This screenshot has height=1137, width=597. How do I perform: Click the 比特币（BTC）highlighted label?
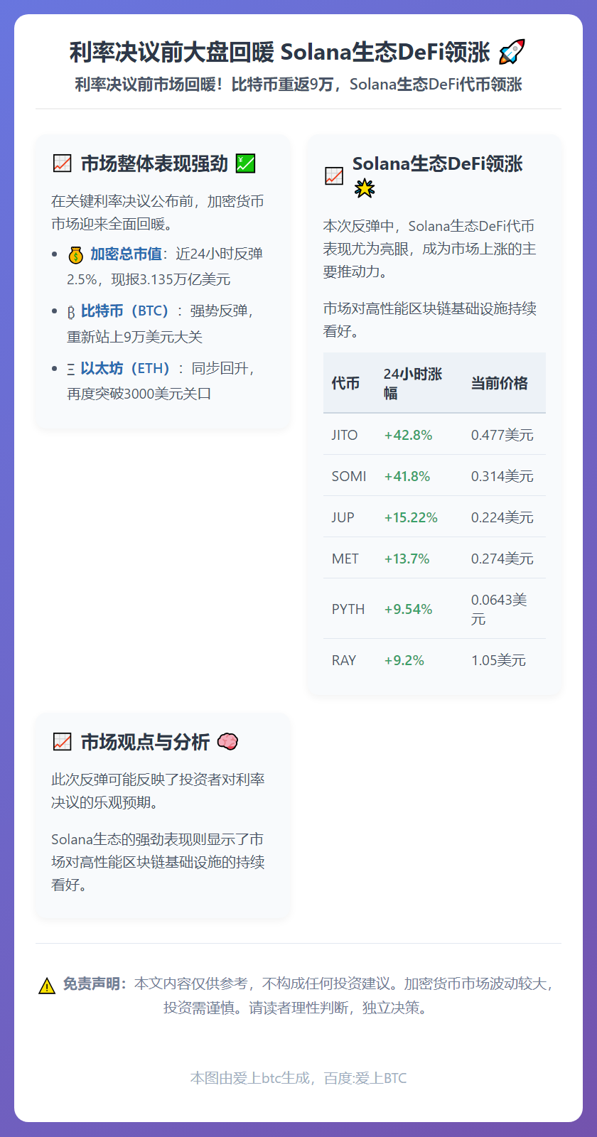[x=124, y=311]
